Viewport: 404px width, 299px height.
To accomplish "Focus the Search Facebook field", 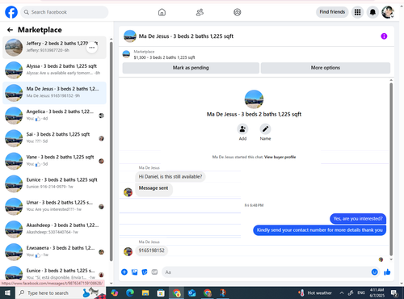I will click(x=65, y=12).
